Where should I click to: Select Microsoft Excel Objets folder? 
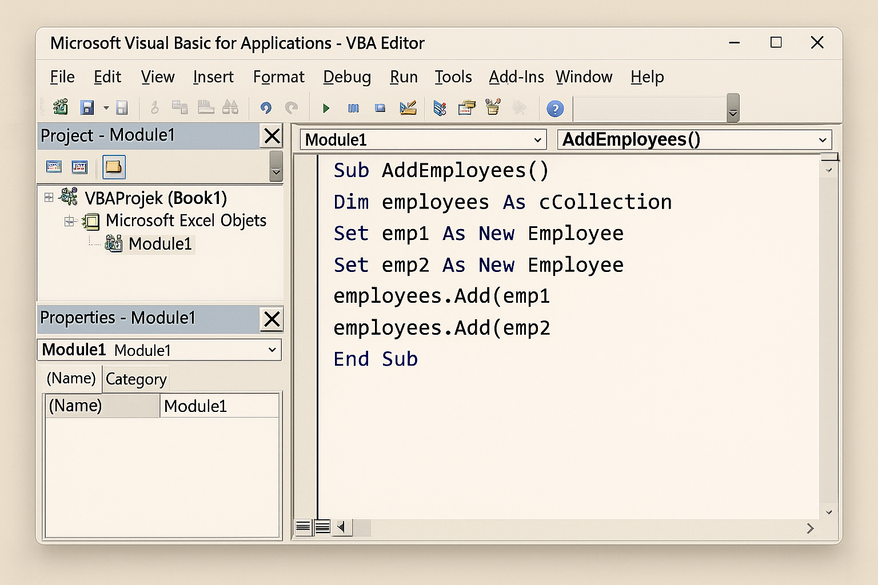(x=186, y=221)
